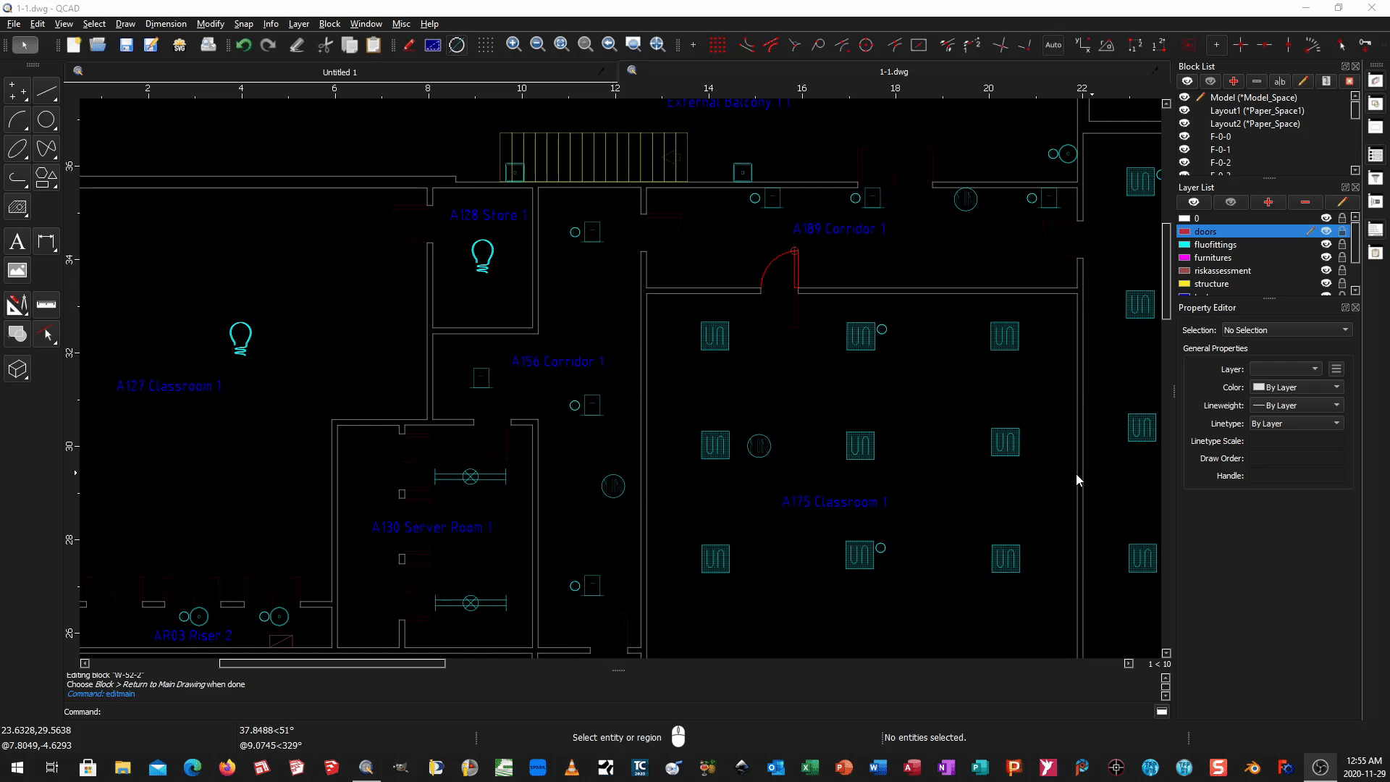Viewport: 1390px width, 782px height.
Task: Click the add layer plus button
Action: [x=1268, y=202]
